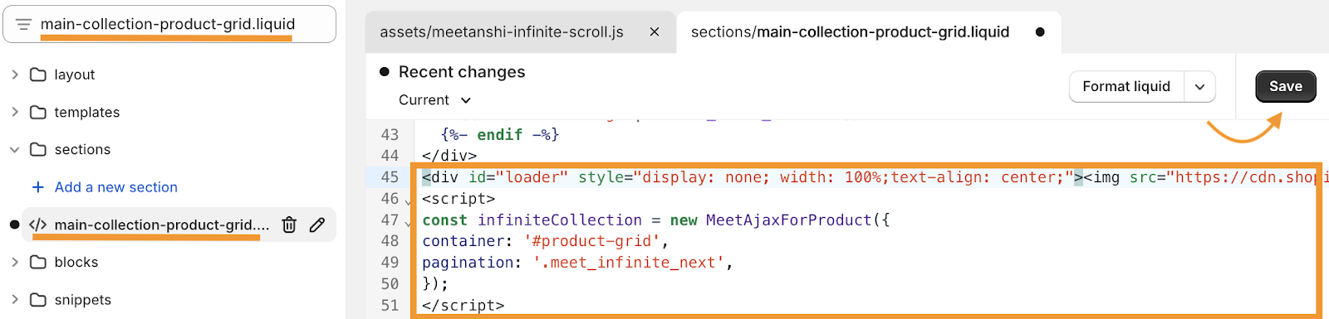Viewport: 1329px width, 319px height.
Task: Click Add a new section link
Action: pyautogui.click(x=116, y=187)
